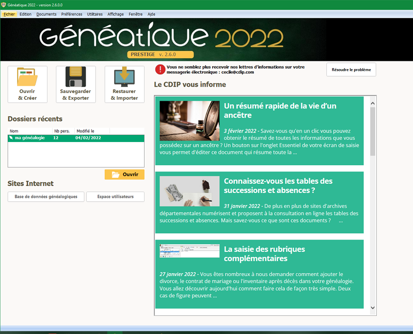Click the software screenshot thumbnail
This screenshot has height=334, width=413.
[189, 251]
